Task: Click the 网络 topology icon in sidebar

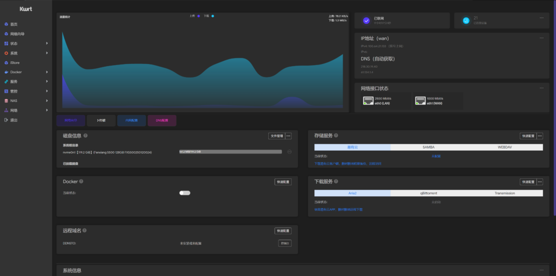Action: point(6,111)
